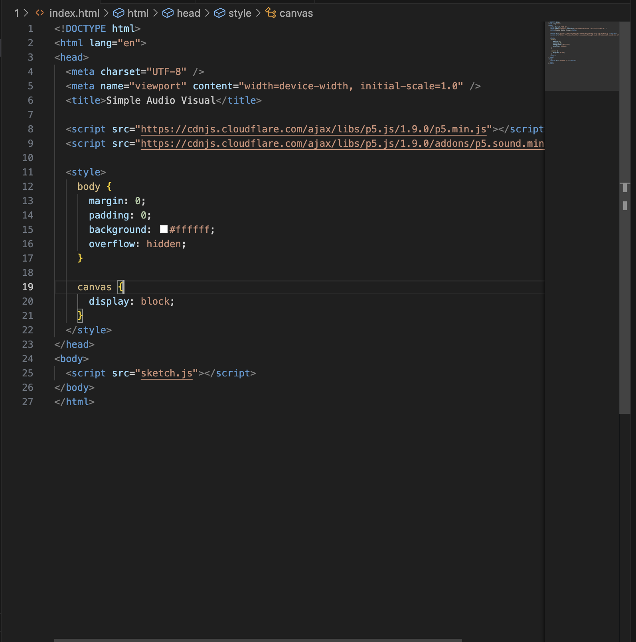Viewport: 636px width, 642px height.
Task: Expand the style breadcrumb segment
Action: [240, 13]
